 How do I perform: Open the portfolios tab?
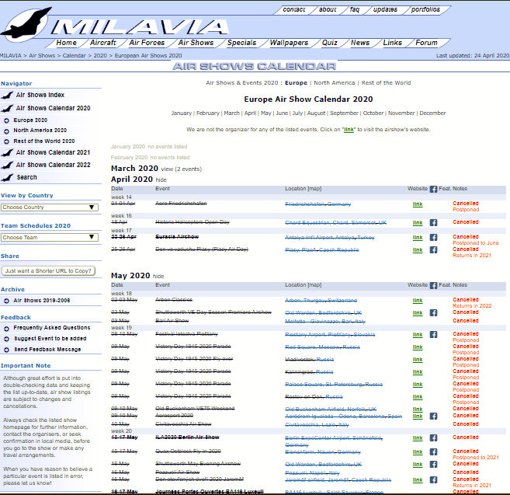pyautogui.click(x=425, y=9)
